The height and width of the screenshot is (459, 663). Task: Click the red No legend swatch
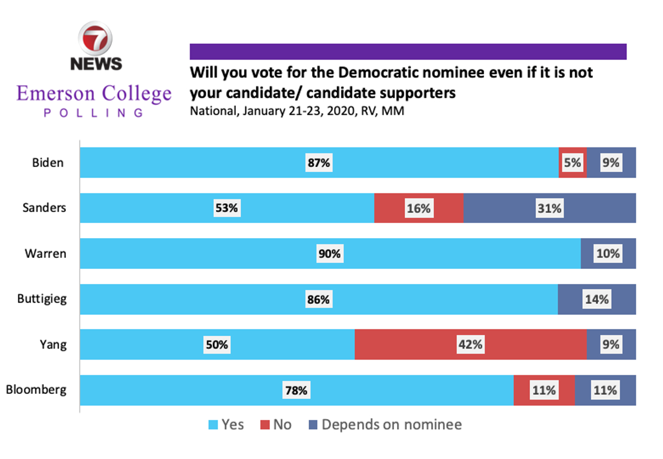tap(265, 425)
